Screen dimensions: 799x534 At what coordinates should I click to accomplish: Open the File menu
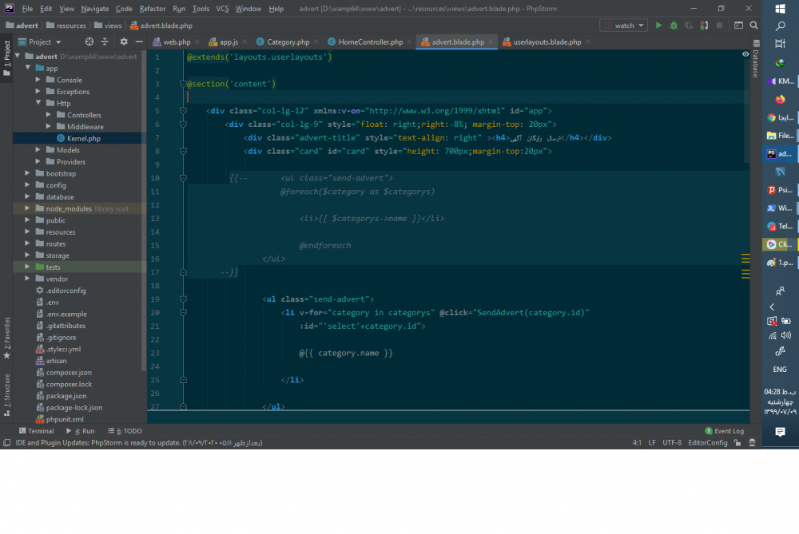27,9
